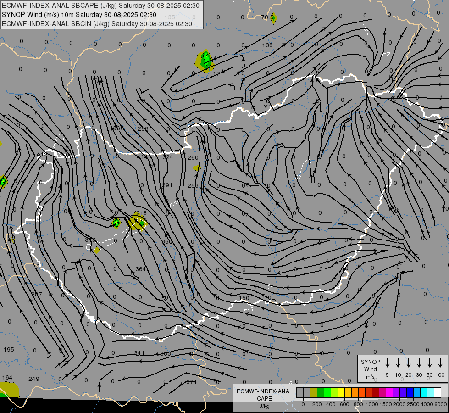Click the 1000 tick label on CAPE scale
Image resolution: width=449 pixels, height=413 pixels.
tap(371, 404)
